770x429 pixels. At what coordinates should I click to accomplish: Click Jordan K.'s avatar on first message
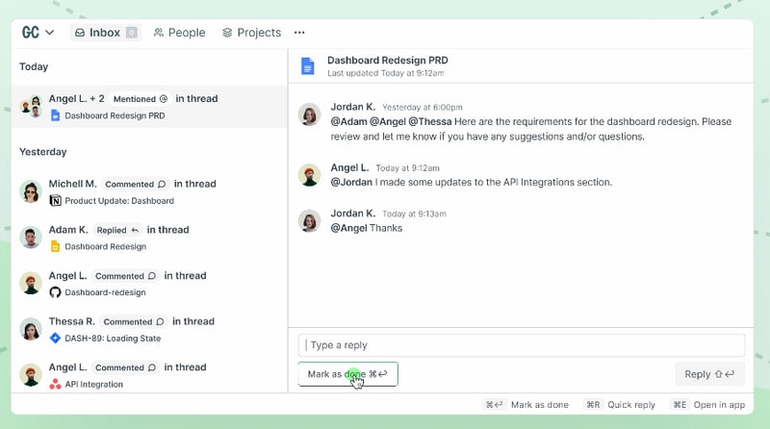click(x=309, y=114)
